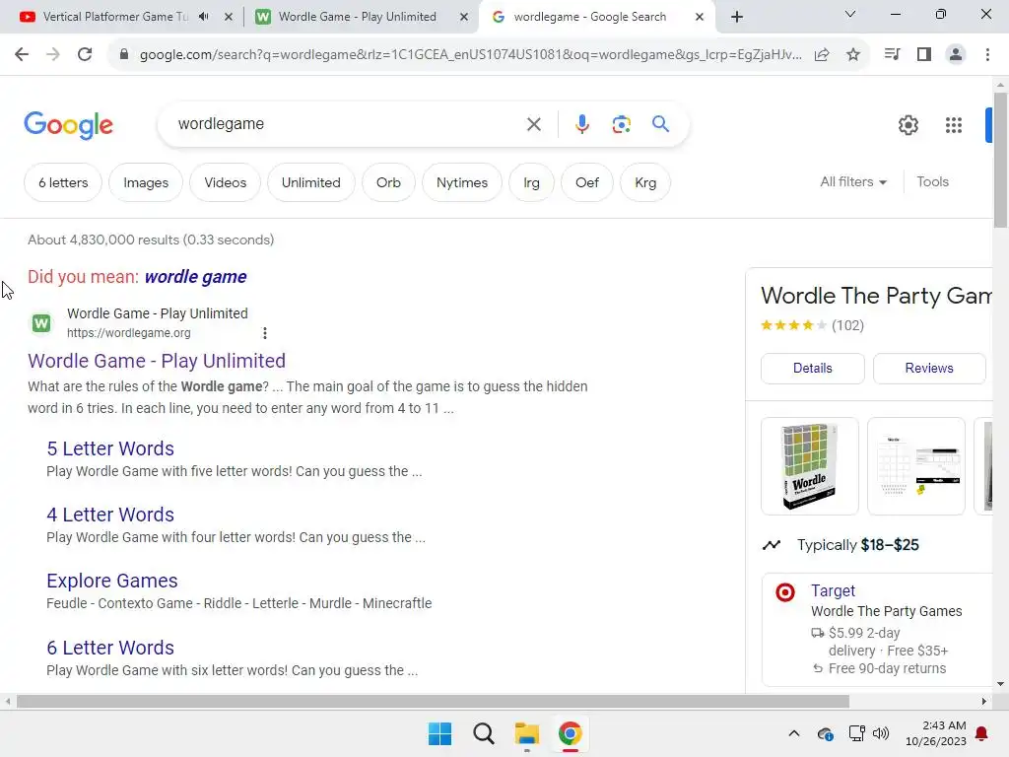Select the wordlegame - Google Search tab
The height and width of the screenshot is (757, 1009).
tap(589, 17)
